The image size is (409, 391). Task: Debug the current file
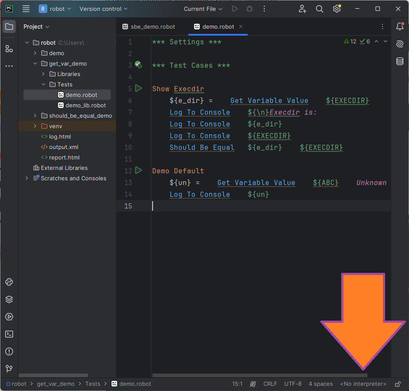coord(249,9)
